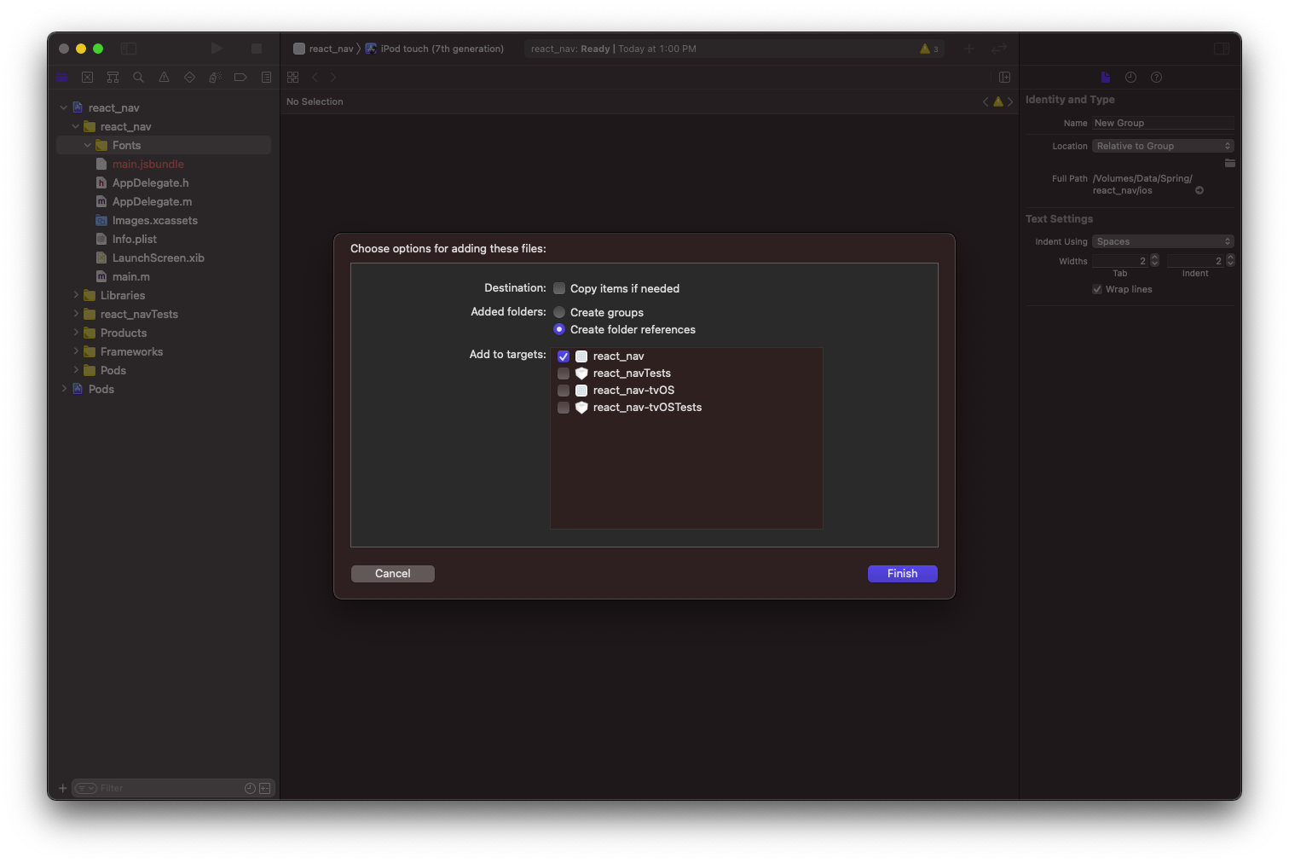Open the Breakpoint navigator tag icon
Image resolution: width=1289 pixels, height=863 pixels.
(240, 78)
